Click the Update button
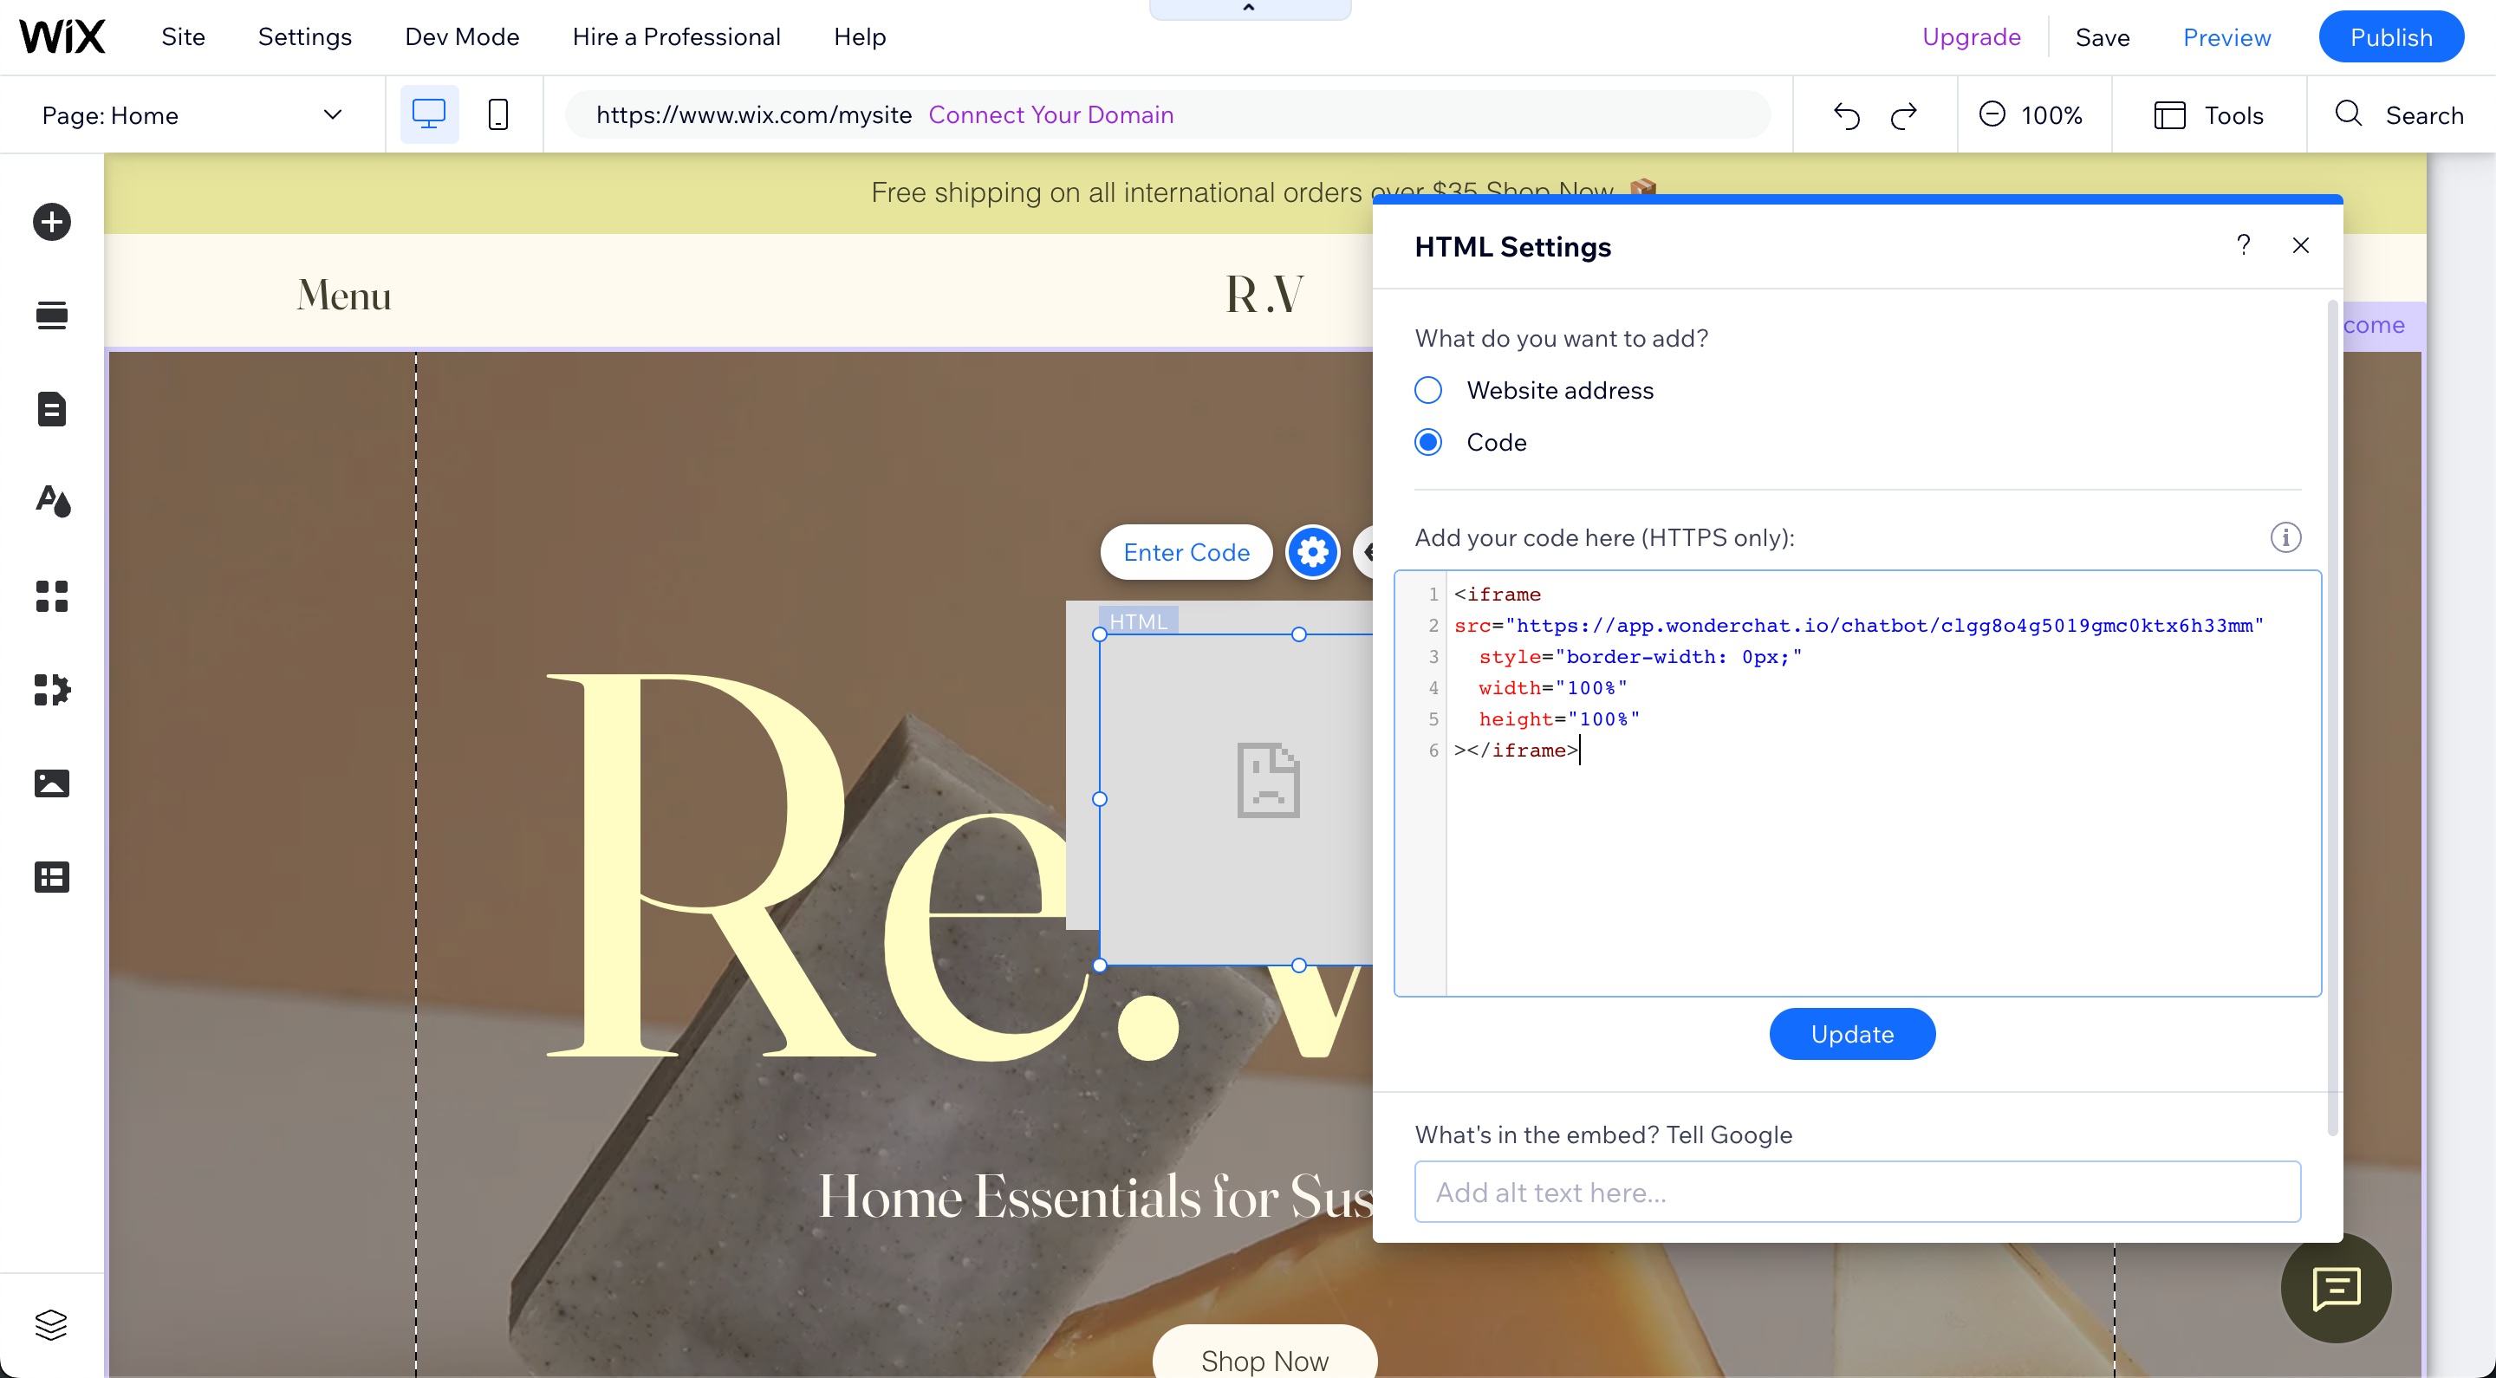The width and height of the screenshot is (2496, 1378). pyautogui.click(x=1852, y=1034)
